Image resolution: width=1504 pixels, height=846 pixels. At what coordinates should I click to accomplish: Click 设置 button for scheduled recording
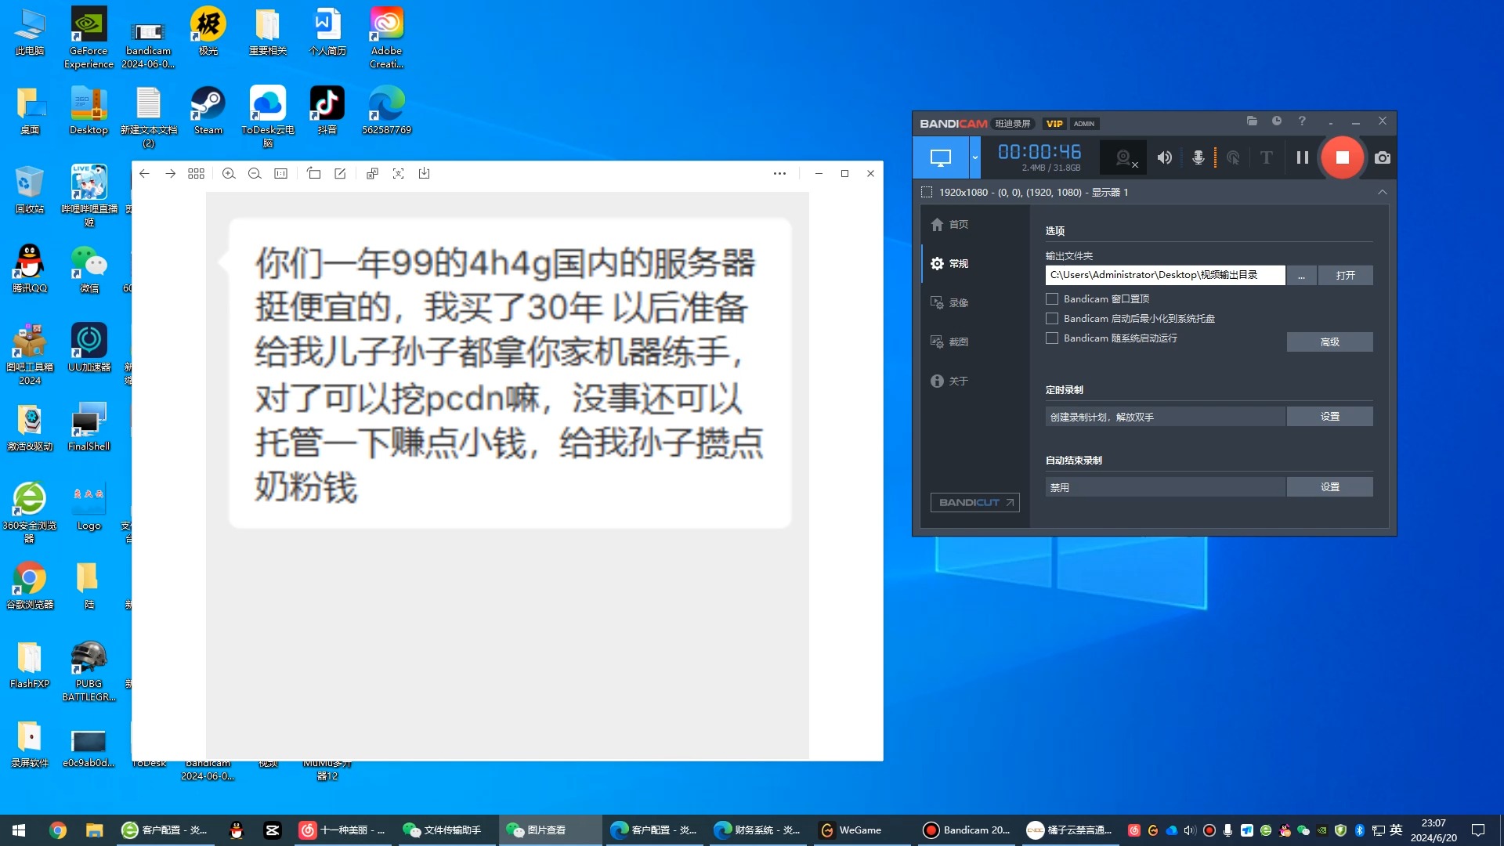coord(1330,415)
